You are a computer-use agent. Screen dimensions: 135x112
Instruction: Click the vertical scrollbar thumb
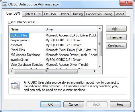point(100,44)
